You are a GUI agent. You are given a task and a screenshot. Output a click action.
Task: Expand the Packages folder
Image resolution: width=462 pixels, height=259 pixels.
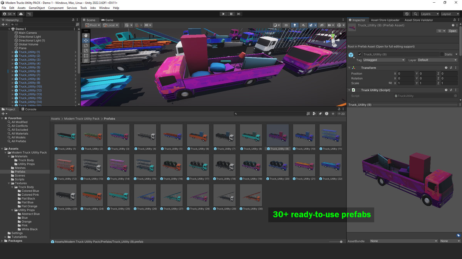(x=3, y=241)
